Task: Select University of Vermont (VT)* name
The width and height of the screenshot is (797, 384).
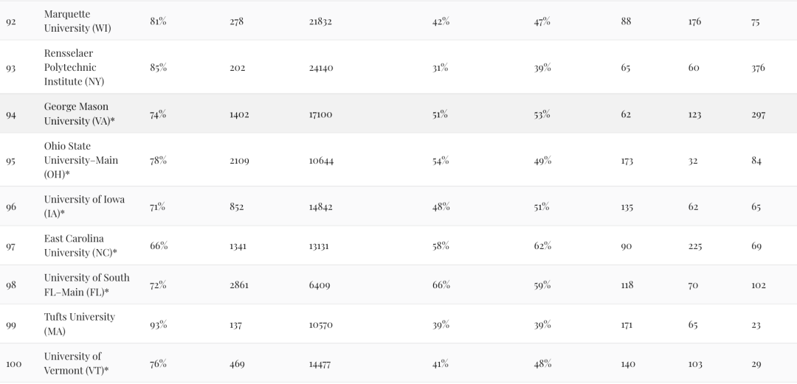Action: [76, 363]
